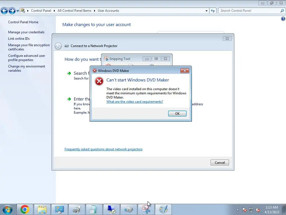Open Google Chrome from the taskbar
Image resolution: width=286 pixels, height=215 pixels.
point(25,209)
